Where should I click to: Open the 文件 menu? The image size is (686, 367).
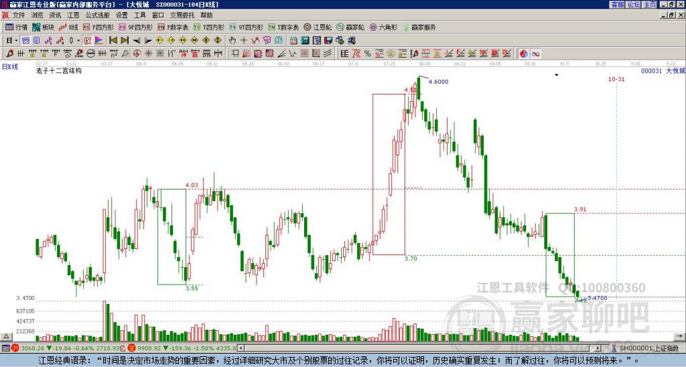pos(19,15)
